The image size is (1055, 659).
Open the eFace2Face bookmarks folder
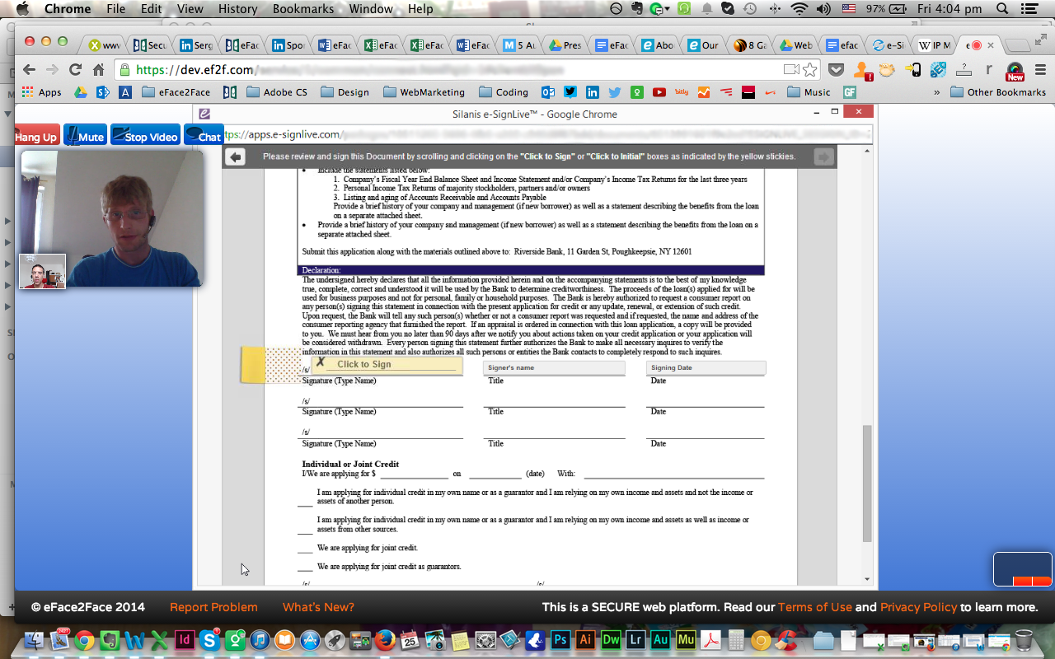[x=176, y=92]
